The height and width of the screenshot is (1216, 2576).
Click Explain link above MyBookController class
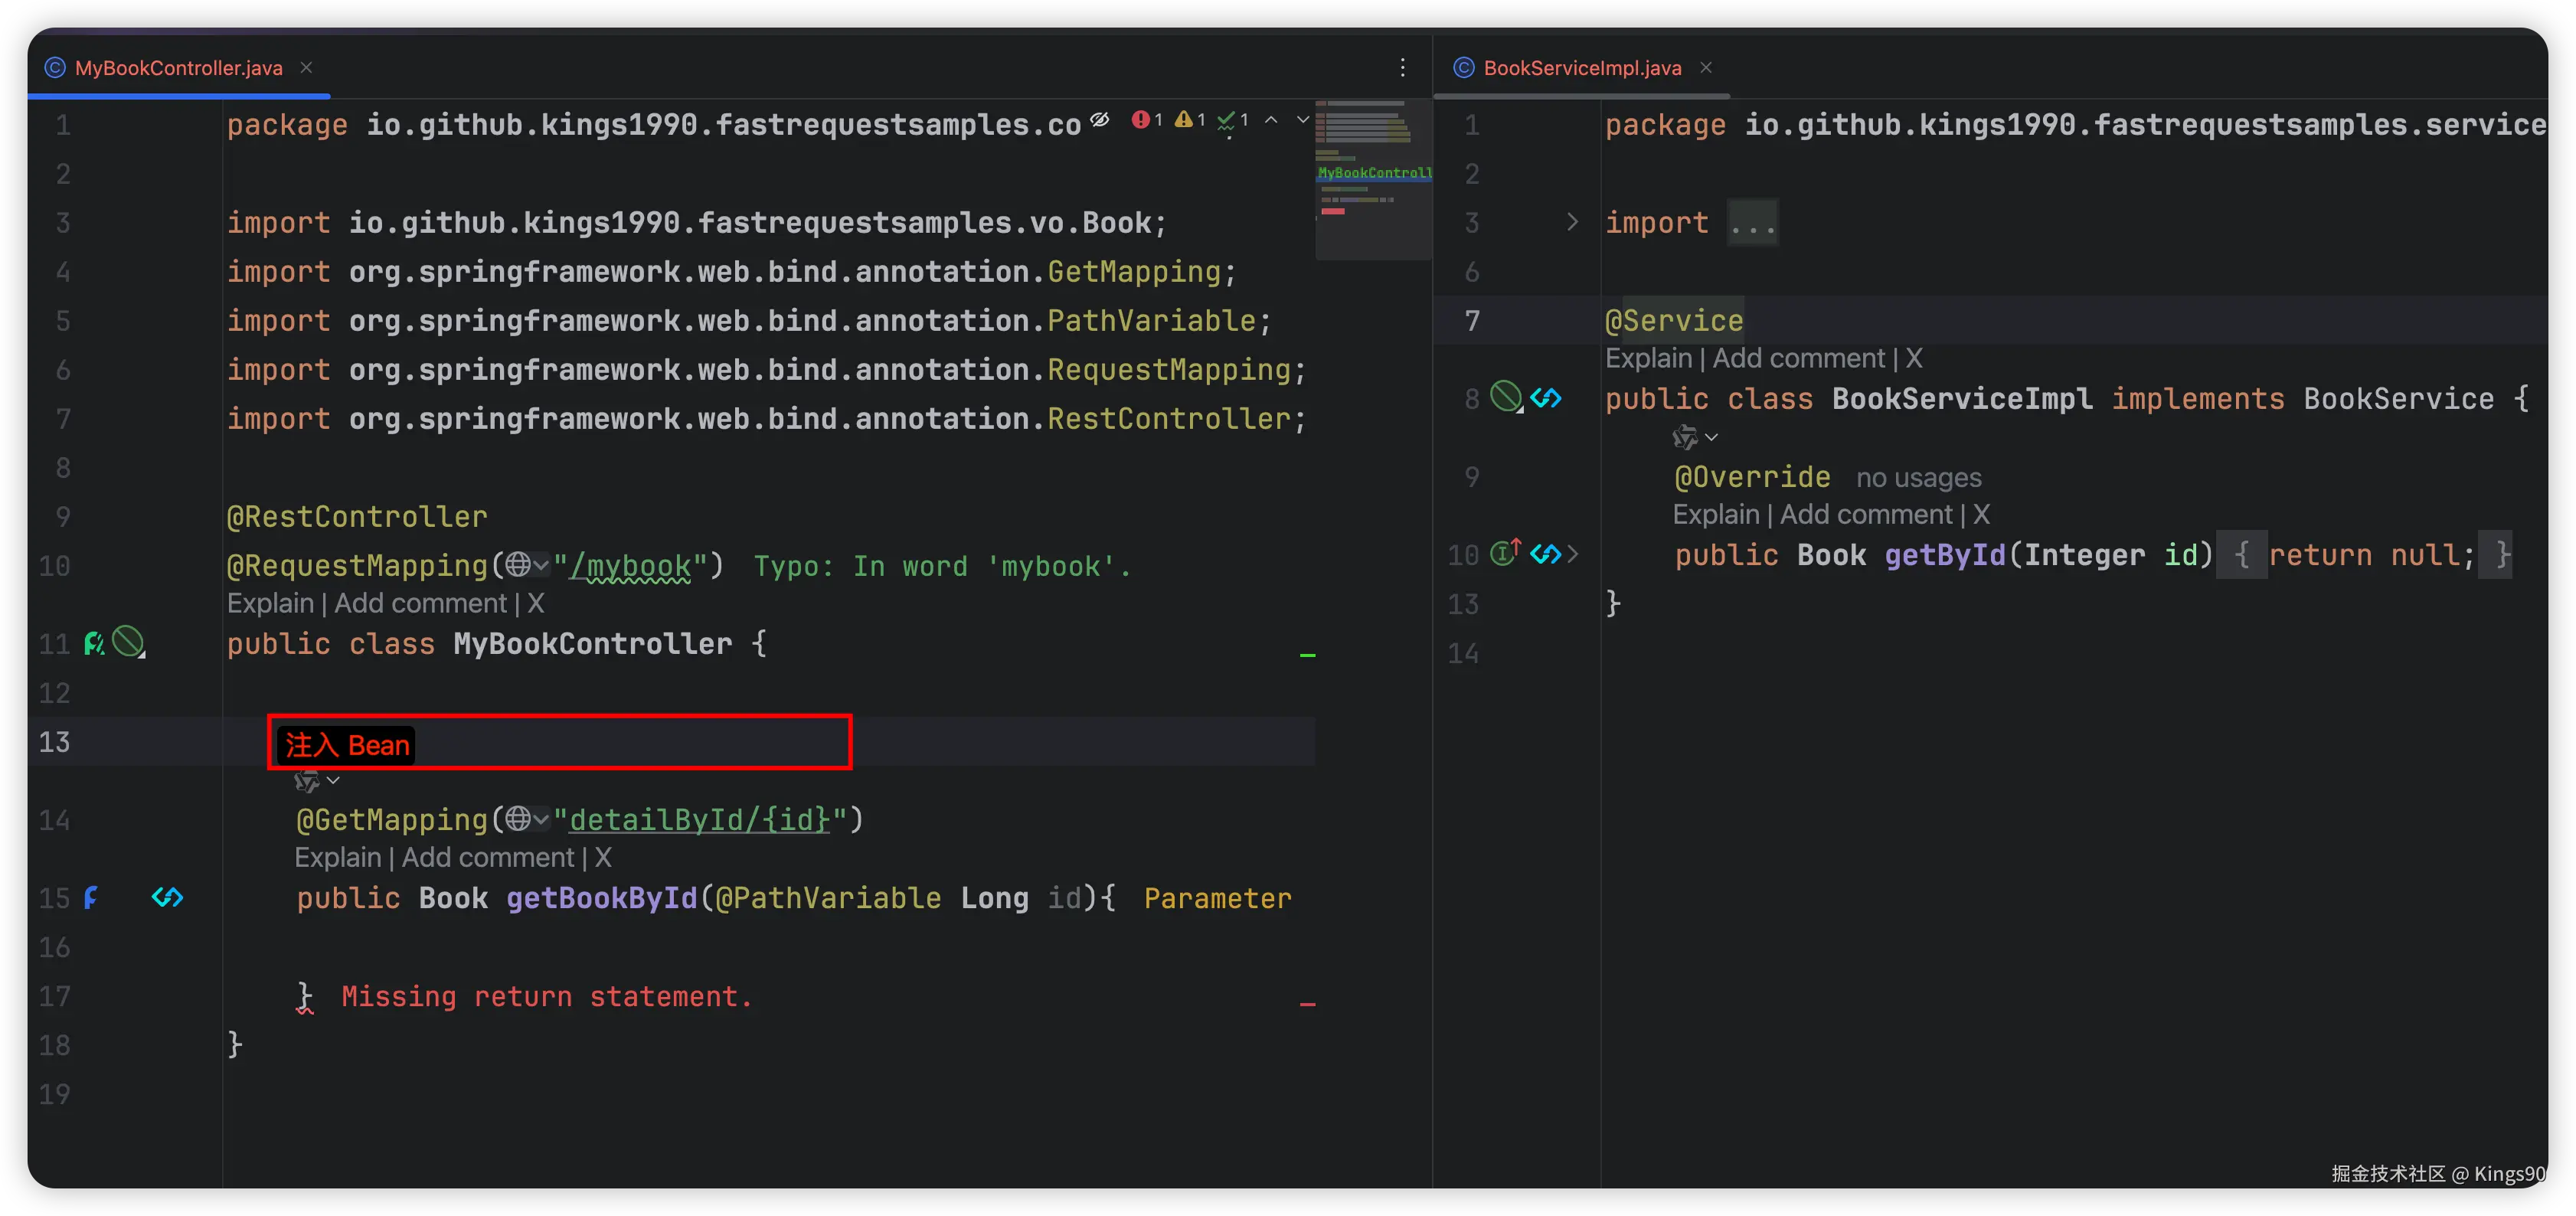pos(270,603)
